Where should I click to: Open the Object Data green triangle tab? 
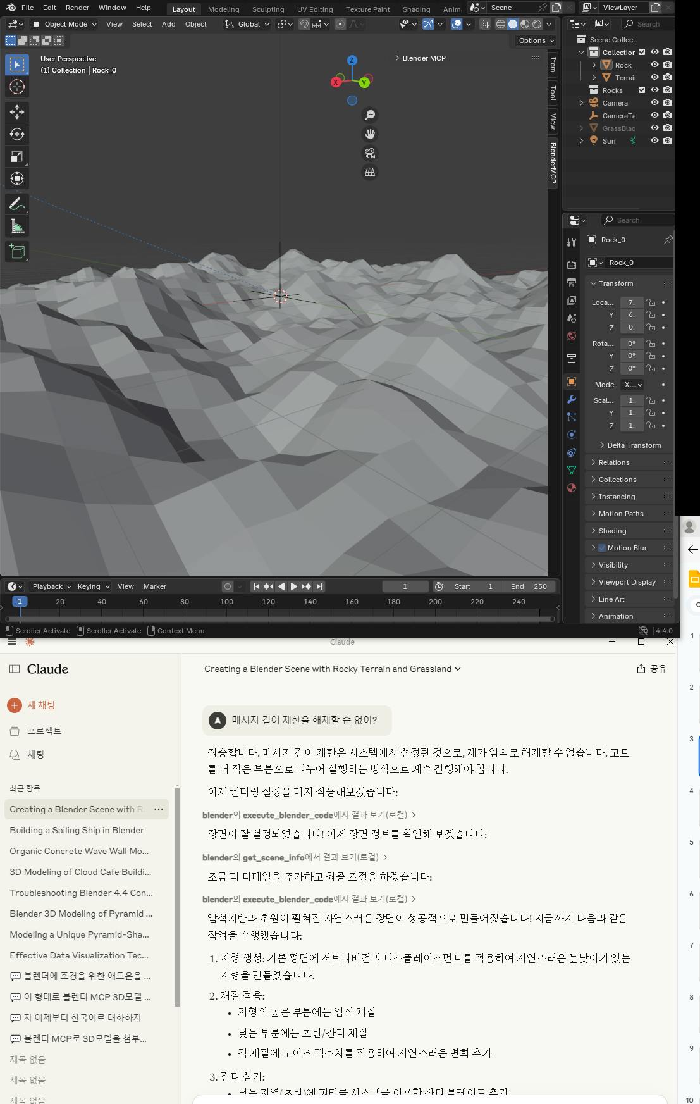(x=572, y=470)
